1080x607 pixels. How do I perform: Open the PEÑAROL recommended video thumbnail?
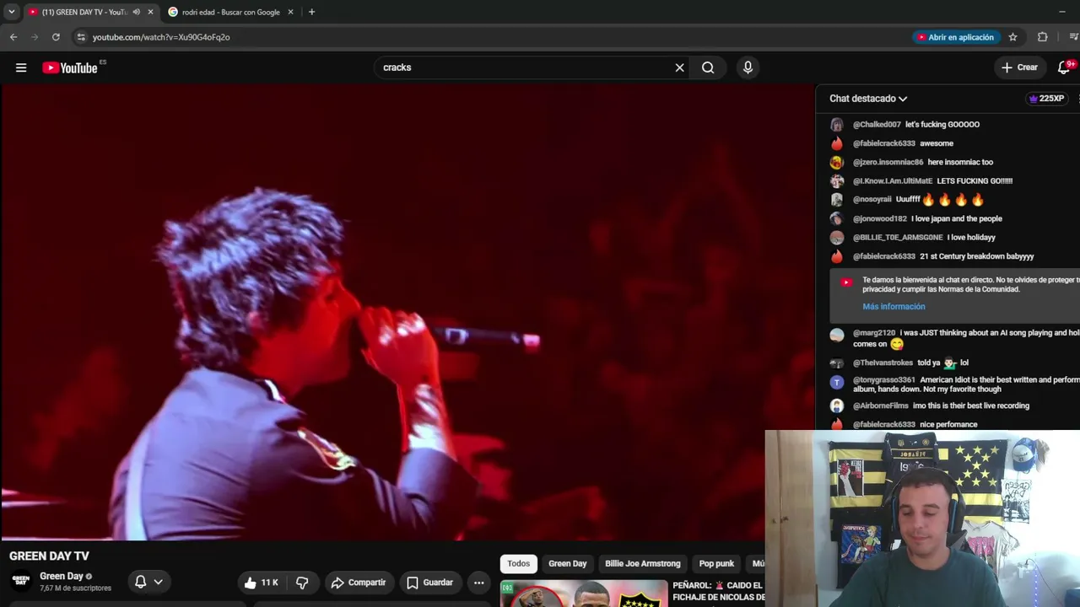pyautogui.click(x=584, y=594)
